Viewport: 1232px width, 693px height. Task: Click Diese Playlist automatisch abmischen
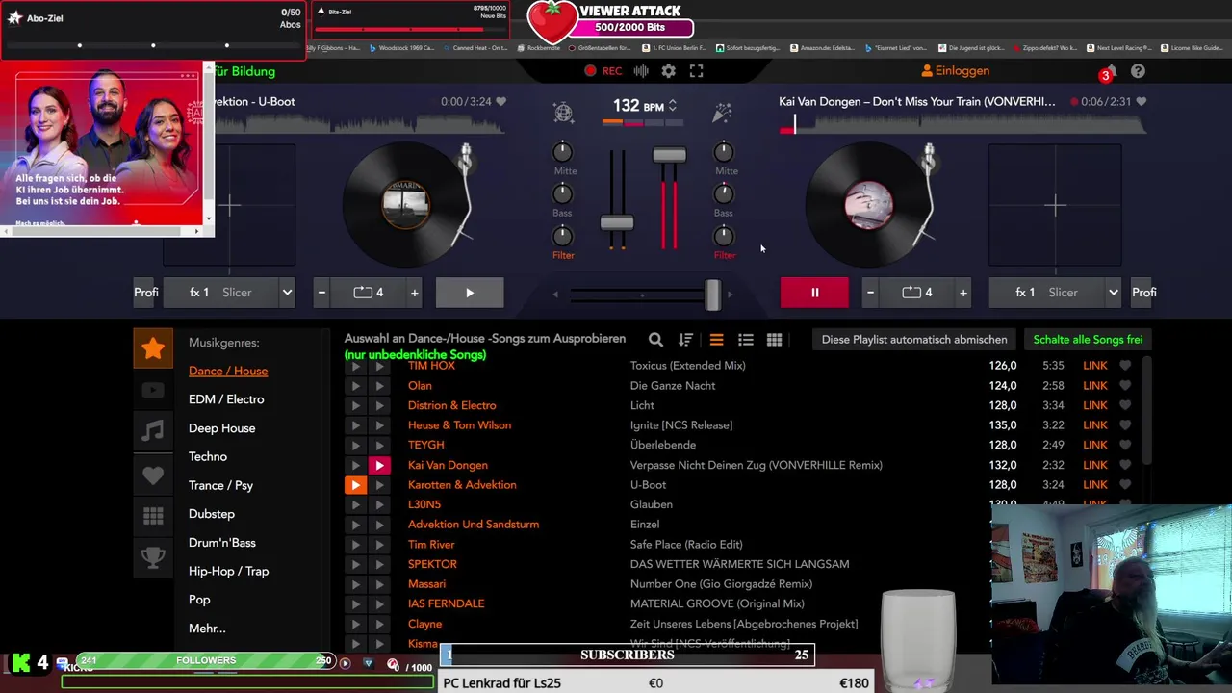pyautogui.click(x=914, y=340)
